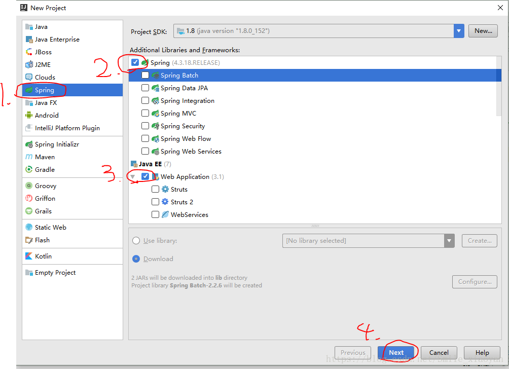Click the Java Enterprise icon
The width and height of the screenshot is (509, 369).
pos(29,39)
